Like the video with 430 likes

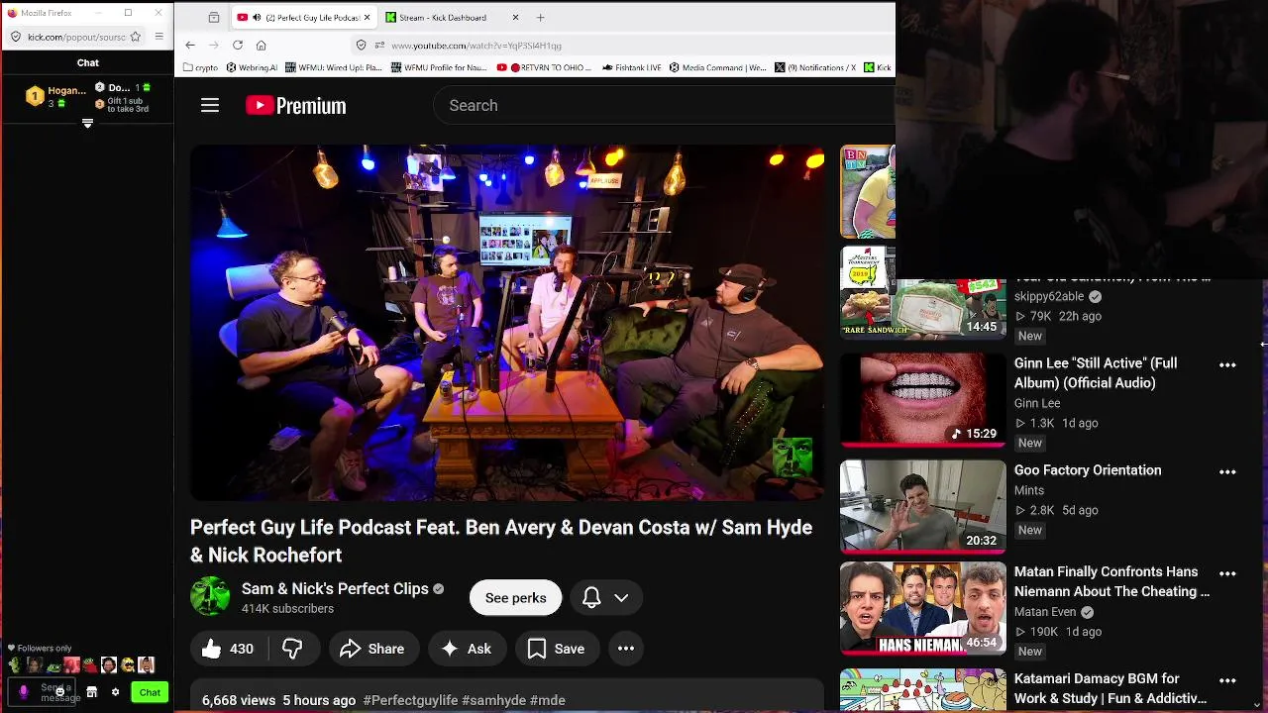click(x=228, y=649)
